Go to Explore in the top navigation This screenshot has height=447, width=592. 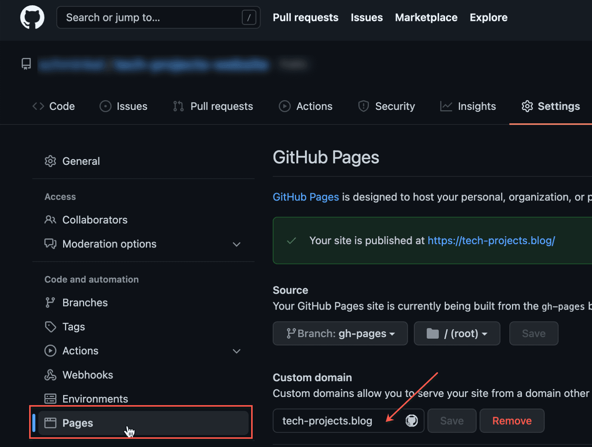click(x=488, y=18)
